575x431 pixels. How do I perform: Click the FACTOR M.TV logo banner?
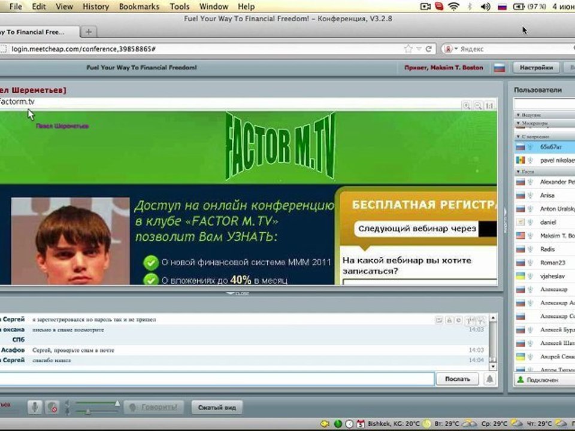click(x=280, y=146)
